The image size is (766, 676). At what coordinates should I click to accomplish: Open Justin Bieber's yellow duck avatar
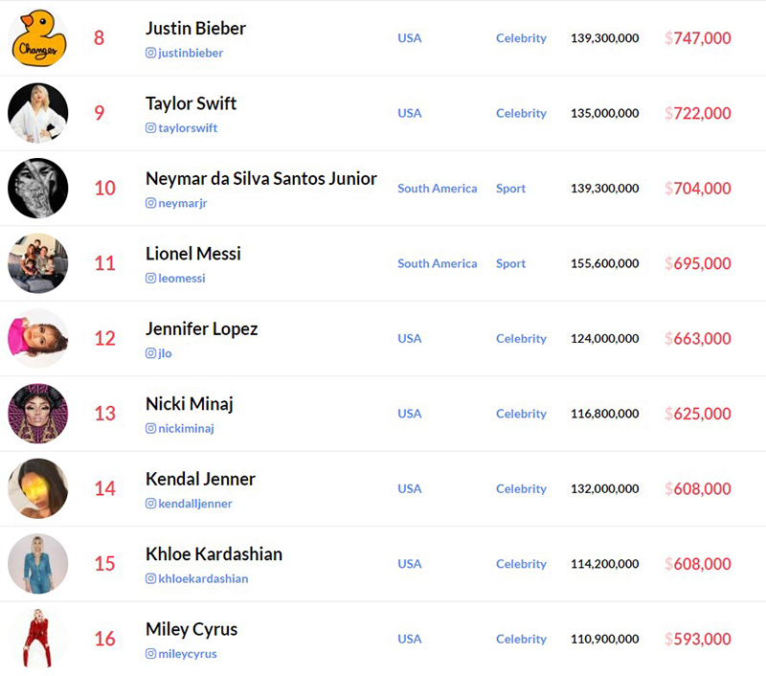pyautogui.click(x=38, y=37)
